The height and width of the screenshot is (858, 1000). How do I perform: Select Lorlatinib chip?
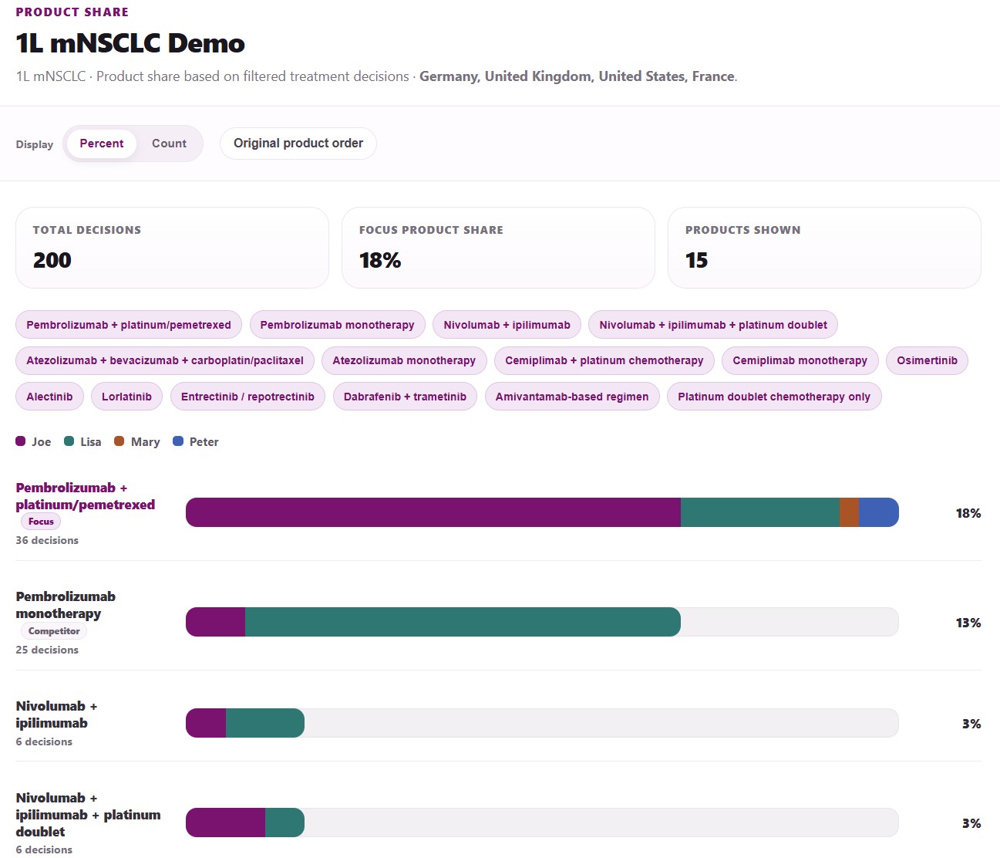pyautogui.click(x=127, y=397)
